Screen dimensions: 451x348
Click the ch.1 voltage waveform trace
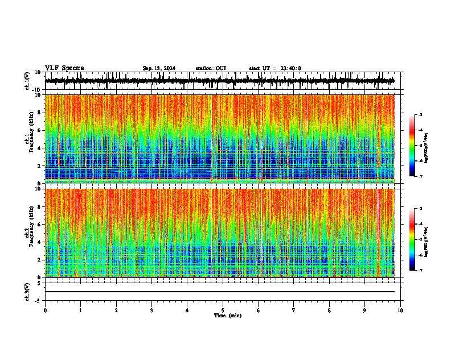pos(220,81)
